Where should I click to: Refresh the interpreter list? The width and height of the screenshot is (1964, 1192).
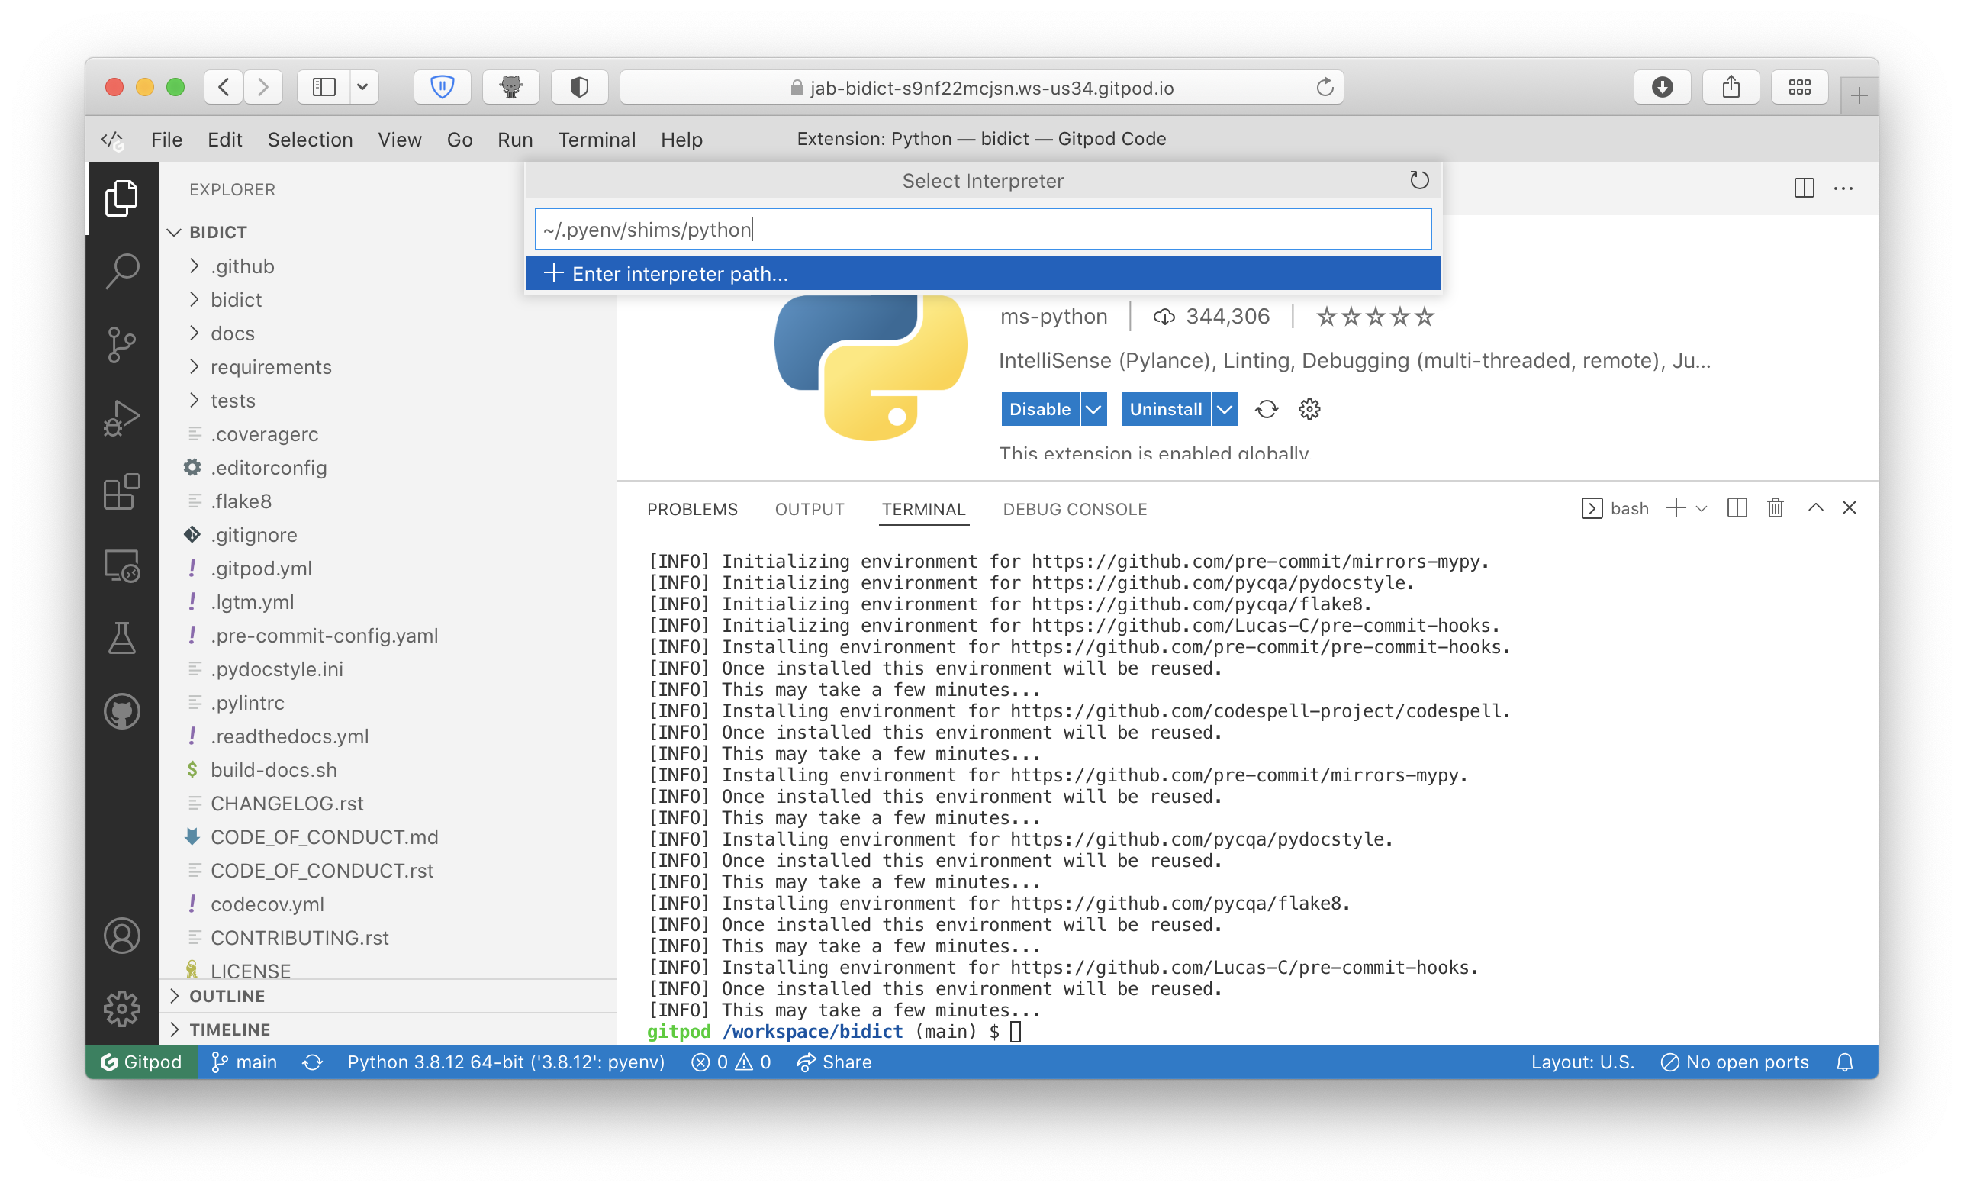1418,180
